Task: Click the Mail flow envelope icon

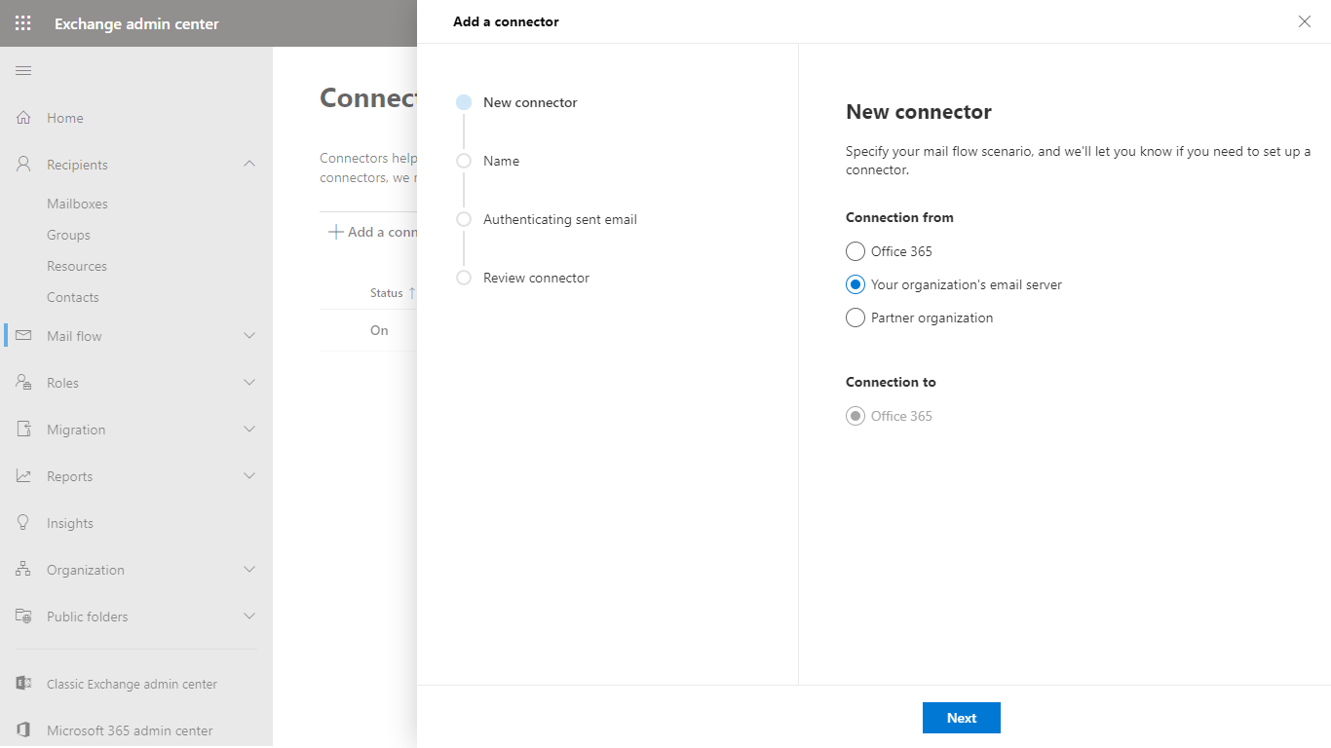Action: click(x=24, y=336)
